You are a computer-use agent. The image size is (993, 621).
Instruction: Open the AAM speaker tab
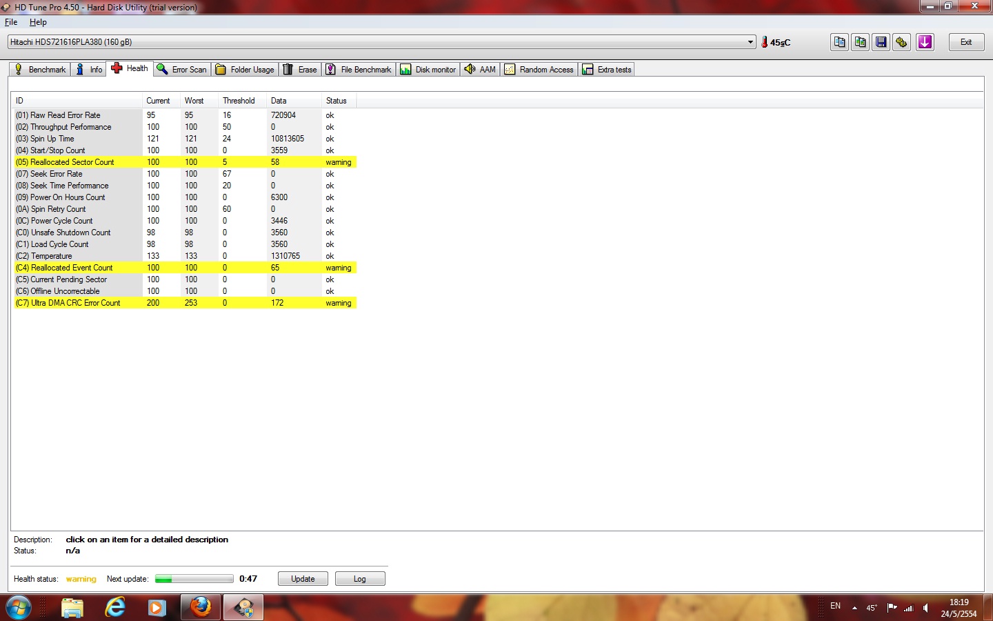pos(480,70)
